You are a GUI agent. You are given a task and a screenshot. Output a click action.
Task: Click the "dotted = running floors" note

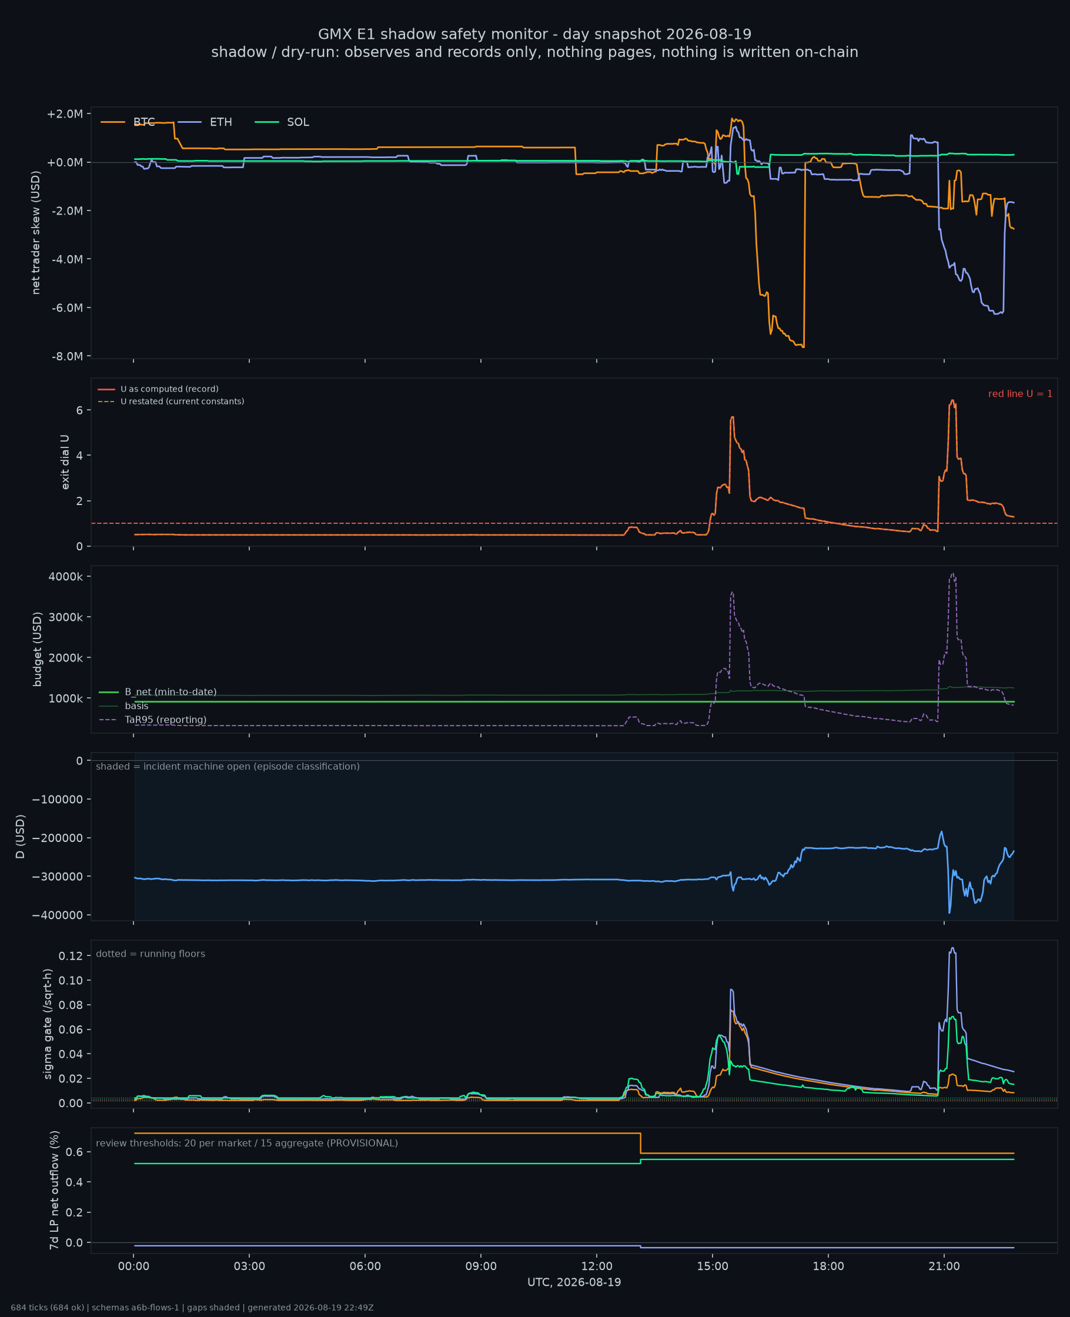coord(151,954)
